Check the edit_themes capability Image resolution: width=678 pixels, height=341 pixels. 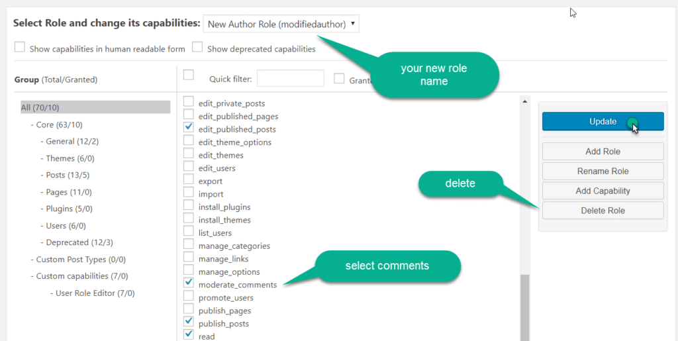point(189,154)
